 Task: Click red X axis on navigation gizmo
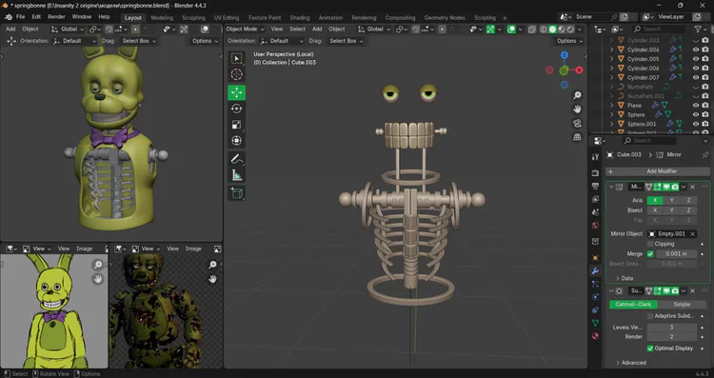[x=579, y=70]
